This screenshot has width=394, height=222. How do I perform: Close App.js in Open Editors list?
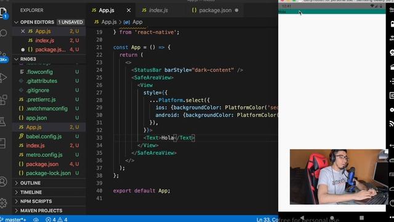(23, 31)
